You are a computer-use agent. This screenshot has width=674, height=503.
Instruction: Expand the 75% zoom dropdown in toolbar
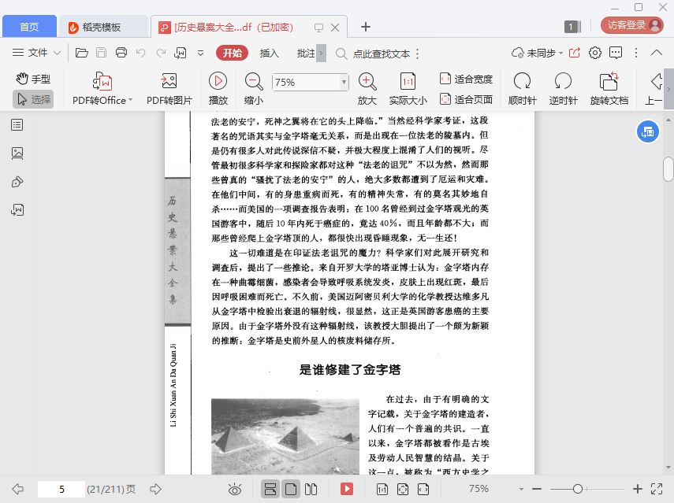coord(344,83)
